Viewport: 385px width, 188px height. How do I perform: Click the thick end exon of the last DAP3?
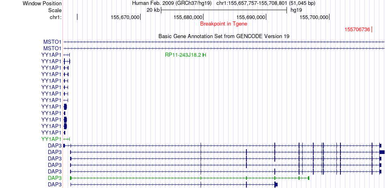(x=276, y=184)
